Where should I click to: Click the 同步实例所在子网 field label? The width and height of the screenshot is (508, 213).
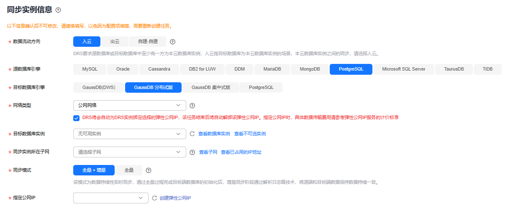[31, 152]
